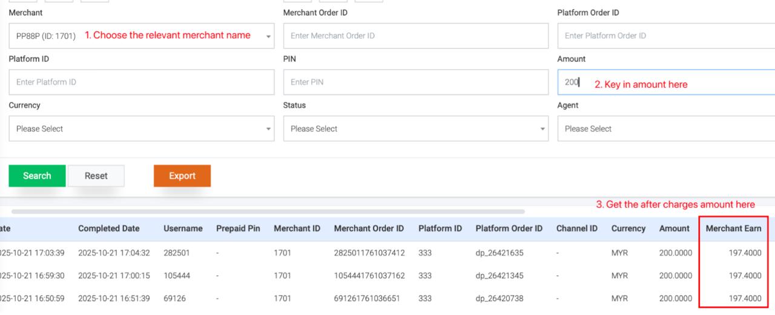Click the Reset button
The height and width of the screenshot is (315, 775).
96,176
